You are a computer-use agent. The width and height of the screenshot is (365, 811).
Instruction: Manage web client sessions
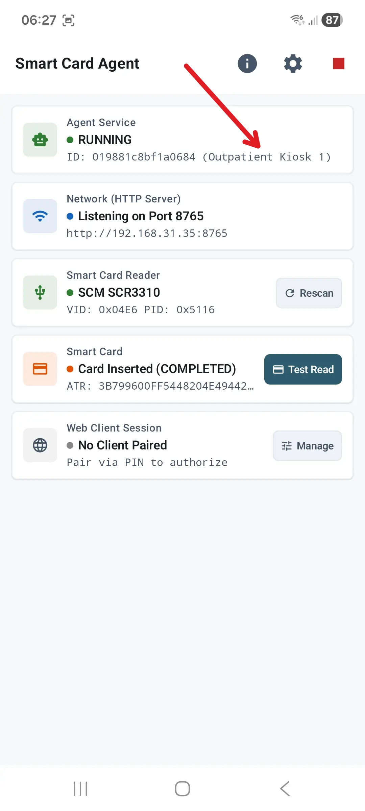[x=307, y=446]
